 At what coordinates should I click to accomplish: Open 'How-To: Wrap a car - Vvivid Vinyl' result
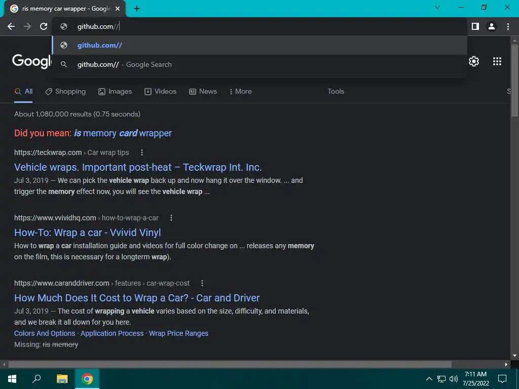[87, 233]
